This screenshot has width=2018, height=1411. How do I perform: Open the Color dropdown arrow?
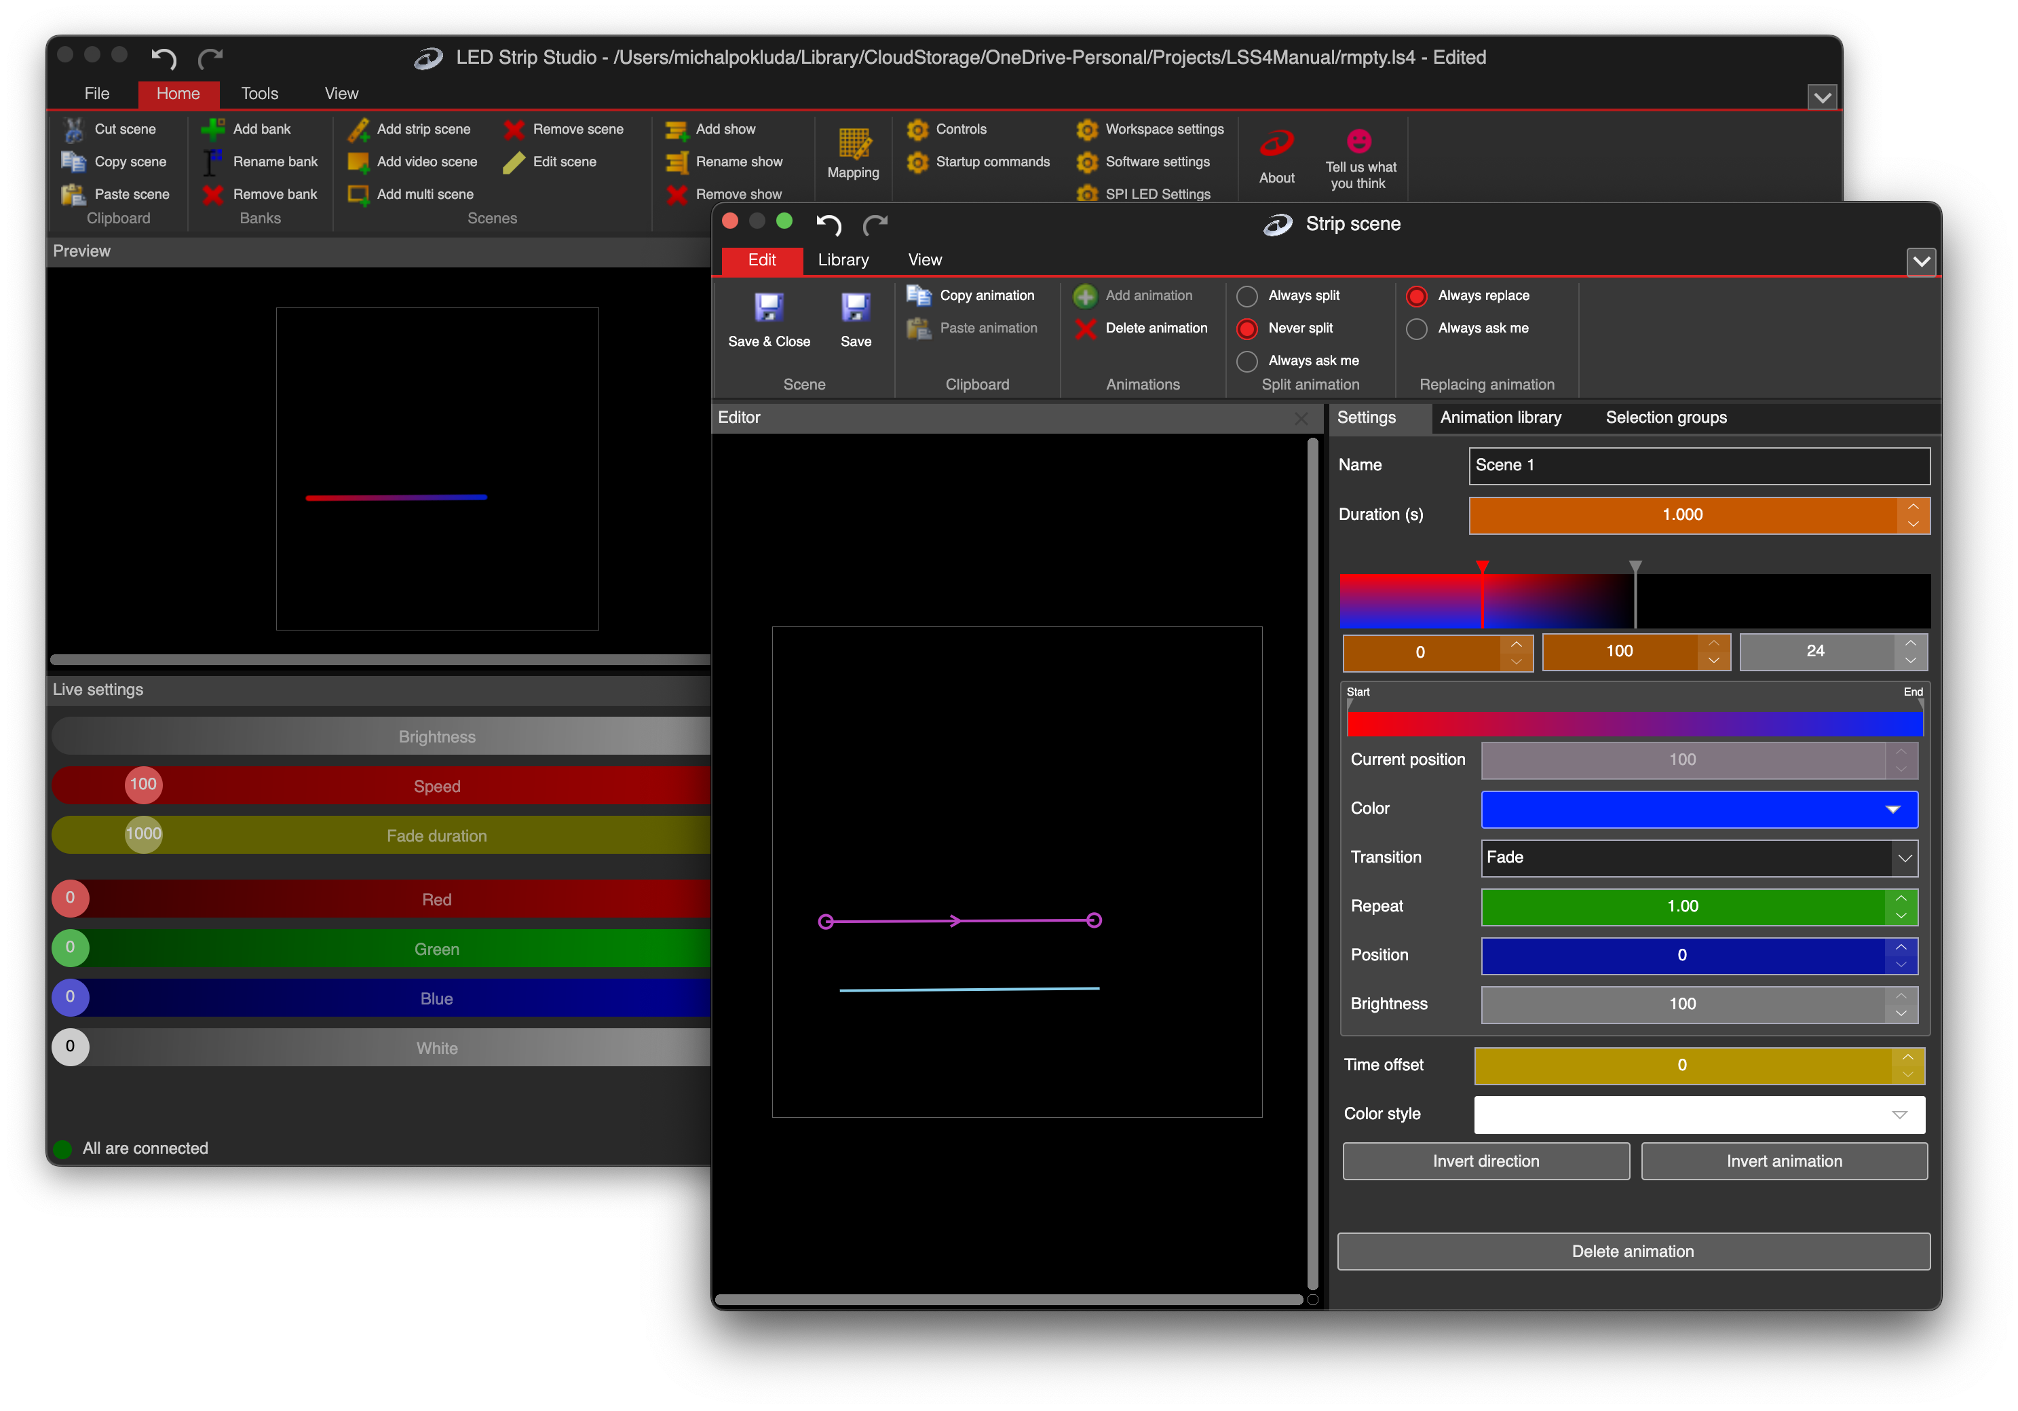pyautogui.click(x=1893, y=809)
